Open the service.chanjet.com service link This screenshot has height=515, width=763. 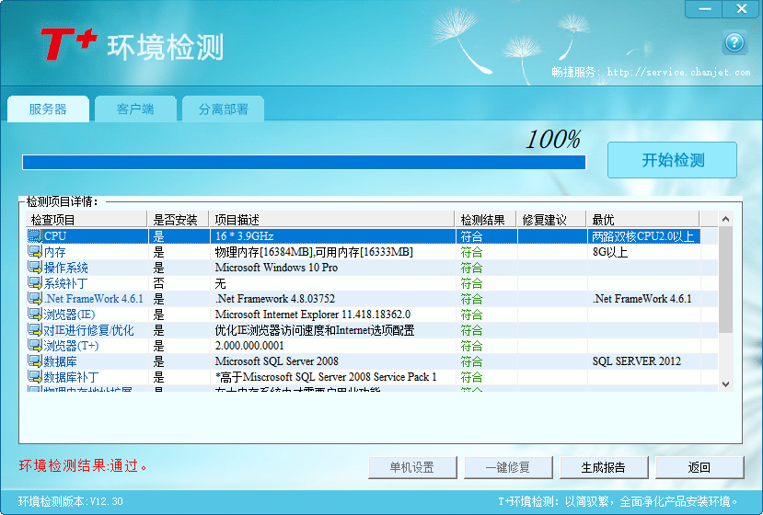[x=678, y=72]
